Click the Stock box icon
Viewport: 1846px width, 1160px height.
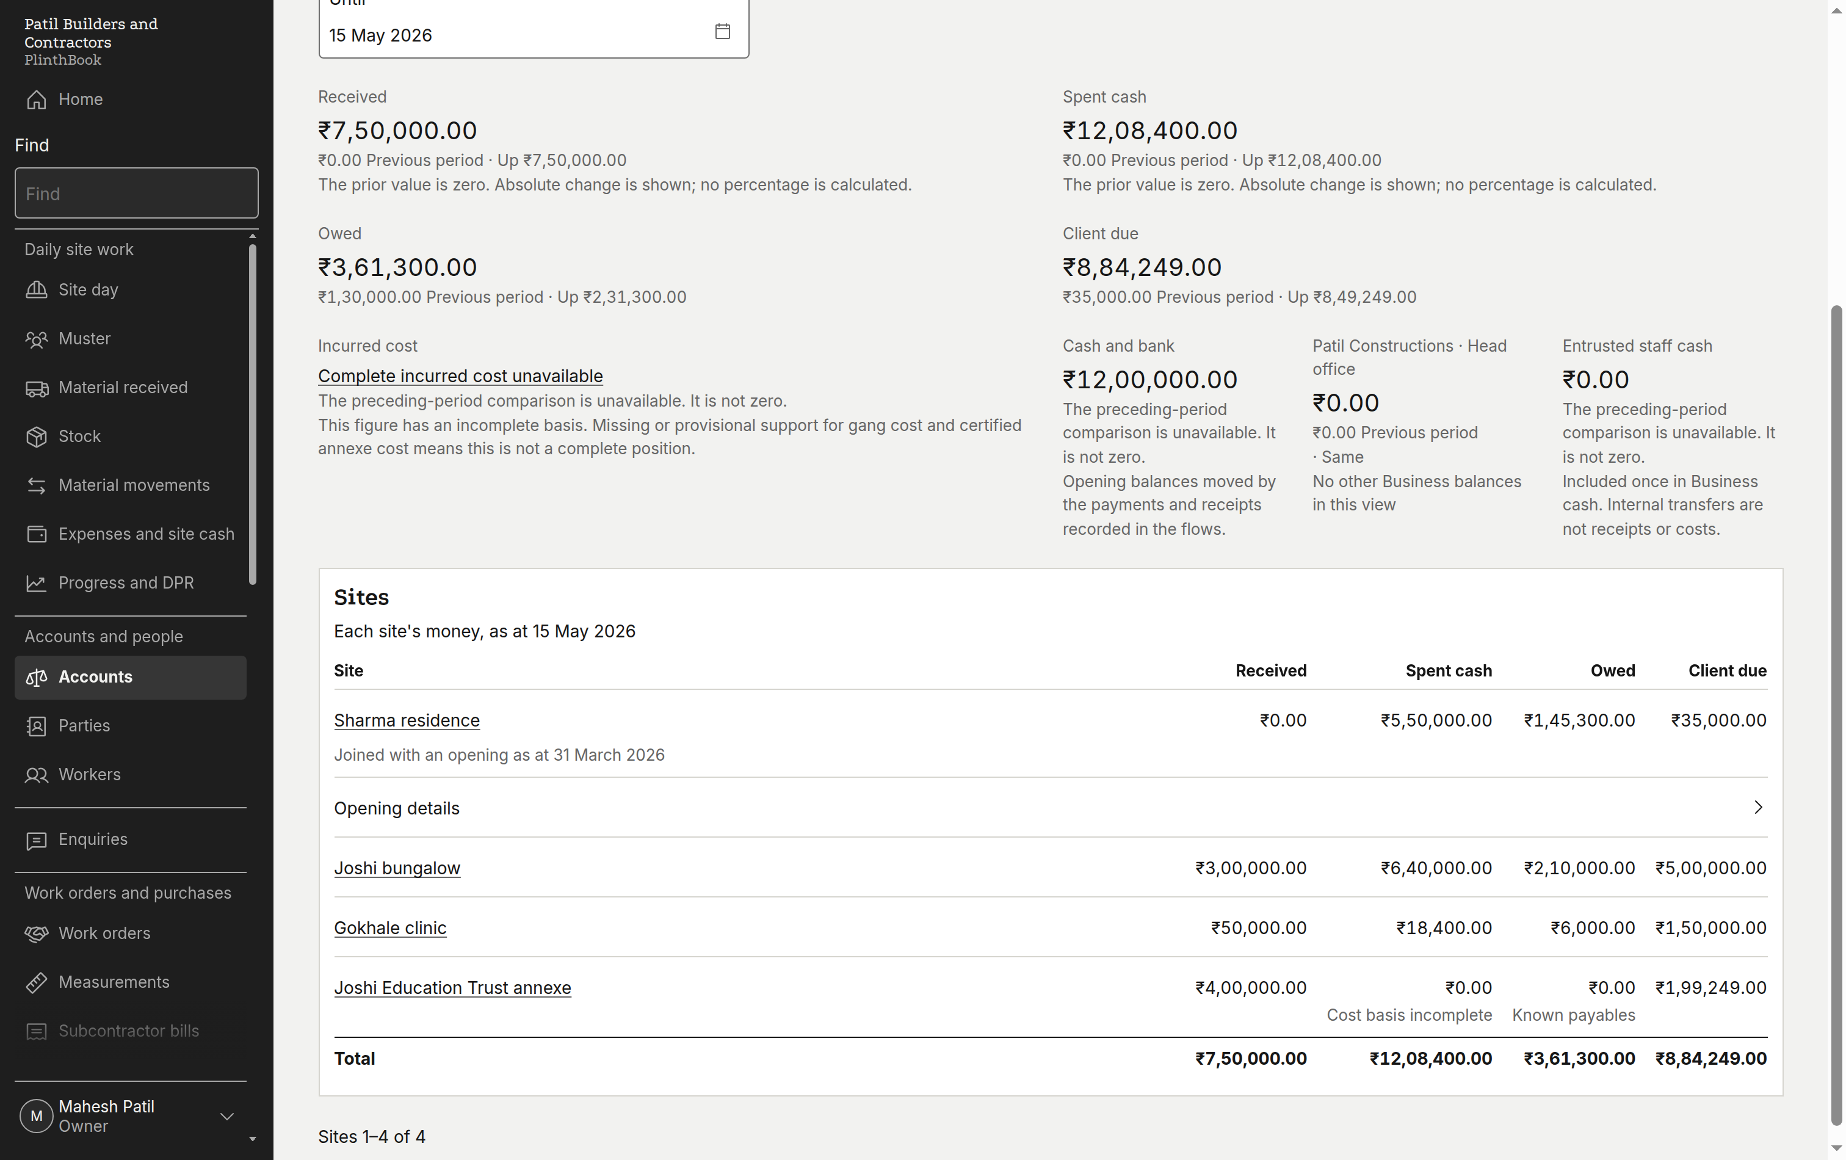[36, 437]
